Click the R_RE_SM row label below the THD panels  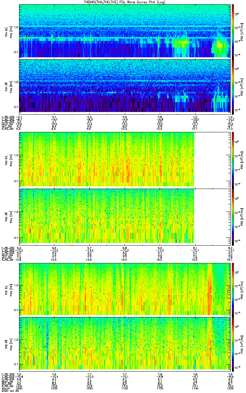click(x=8, y=260)
